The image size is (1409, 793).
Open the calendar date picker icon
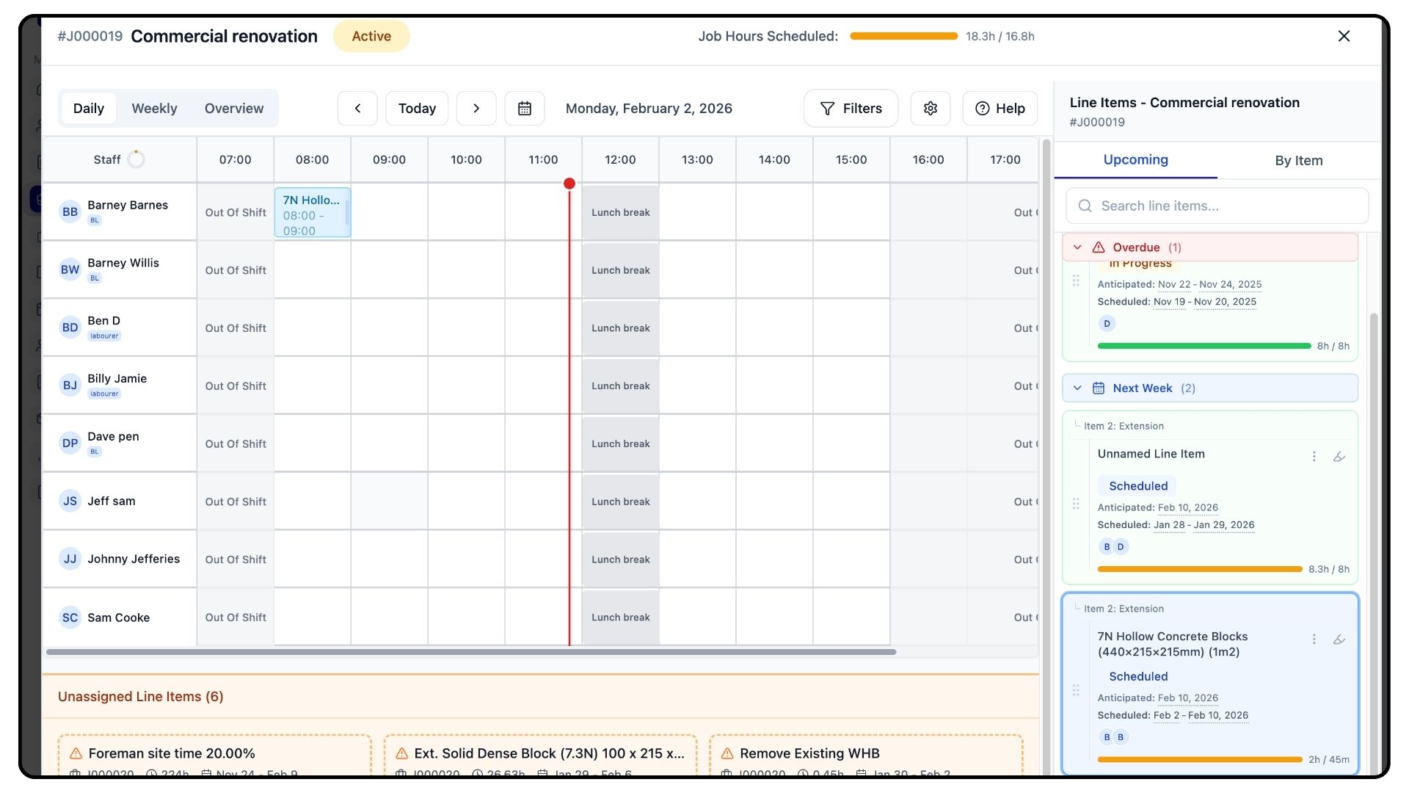tap(524, 109)
